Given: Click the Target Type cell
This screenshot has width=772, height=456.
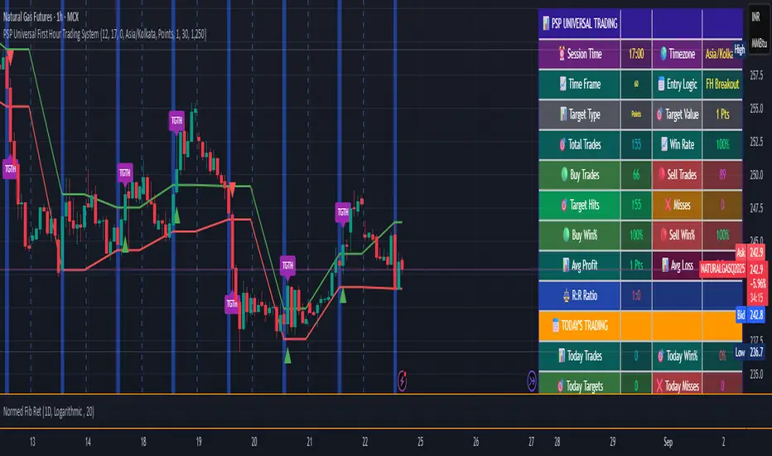Looking at the screenshot, I should click(580, 114).
